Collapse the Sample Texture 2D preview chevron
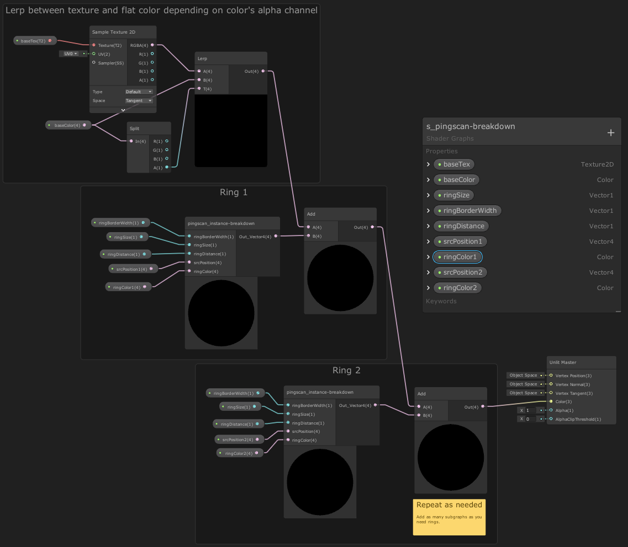 [123, 110]
